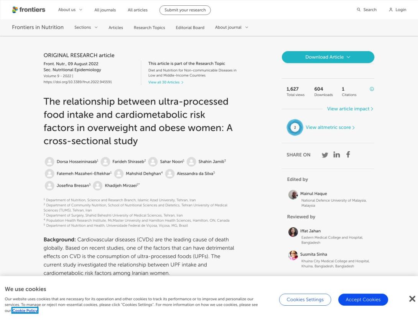Go to the Editorial Board tab
418x323 pixels.
coord(190,28)
